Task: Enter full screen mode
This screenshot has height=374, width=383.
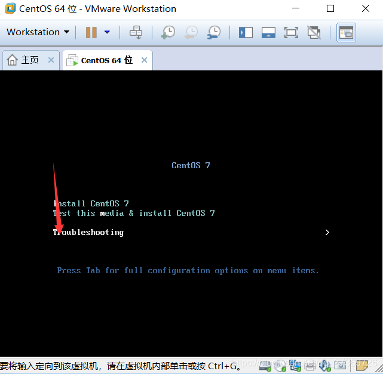Action: [291, 32]
